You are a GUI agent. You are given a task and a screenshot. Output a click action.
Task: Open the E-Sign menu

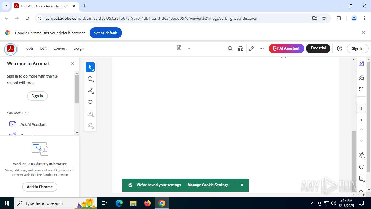tap(79, 48)
